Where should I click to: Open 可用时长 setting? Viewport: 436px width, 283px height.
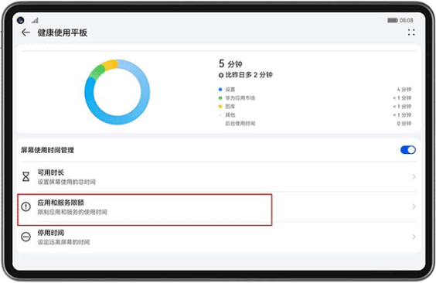click(218, 176)
